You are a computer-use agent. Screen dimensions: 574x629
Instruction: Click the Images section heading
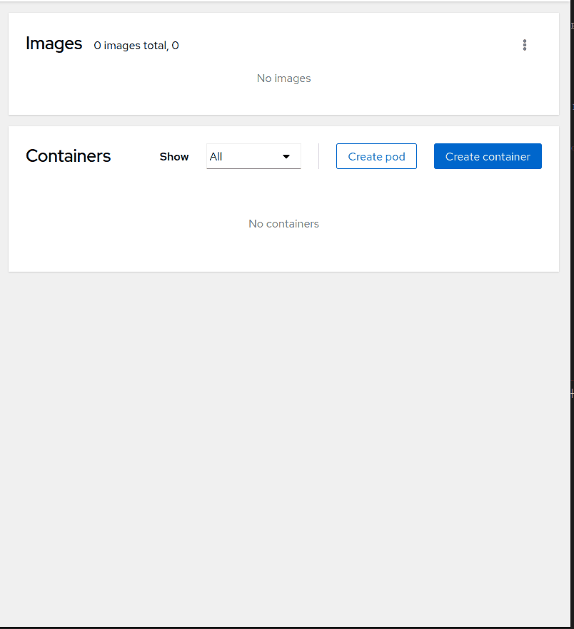click(x=54, y=44)
